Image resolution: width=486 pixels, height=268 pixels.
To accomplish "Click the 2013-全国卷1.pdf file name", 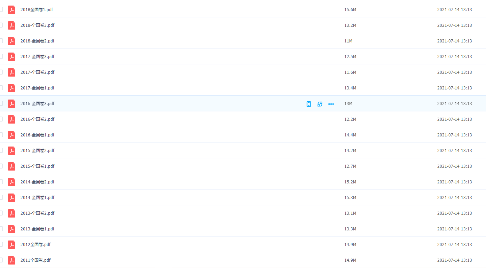I will tap(37, 229).
